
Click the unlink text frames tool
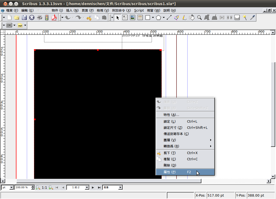230,17
